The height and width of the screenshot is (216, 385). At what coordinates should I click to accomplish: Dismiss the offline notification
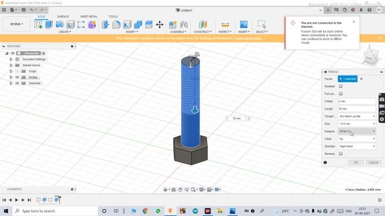tap(354, 22)
